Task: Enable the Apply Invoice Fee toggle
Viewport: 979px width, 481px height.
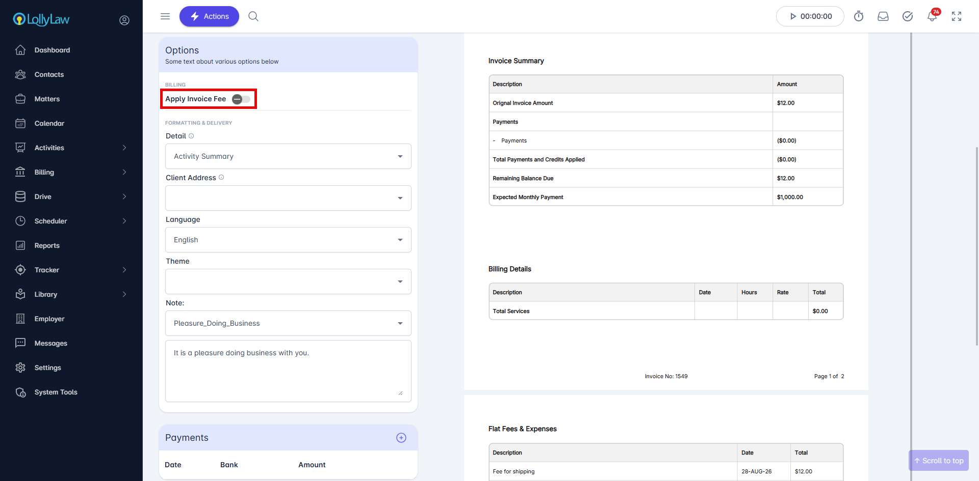Action: 241,99
